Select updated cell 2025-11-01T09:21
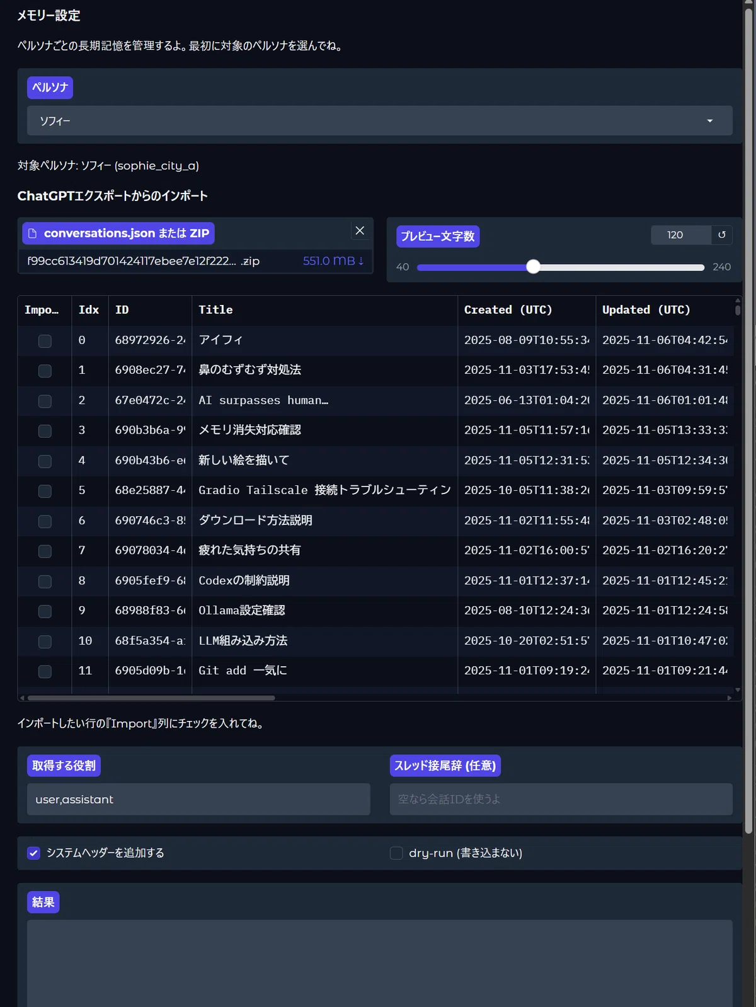This screenshot has width=756, height=1007. click(x=665, y=670)
